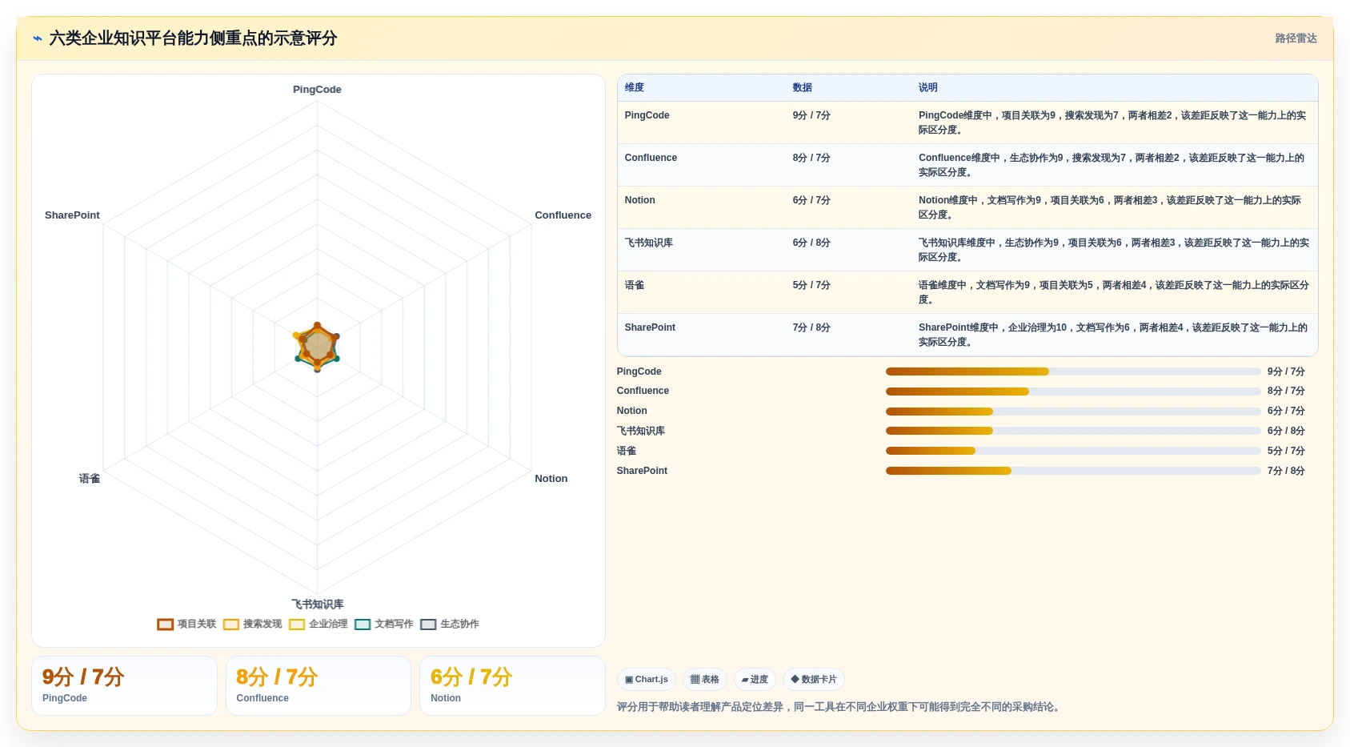Screen dimensions: 1350x747
Task: Select the Notion table row name
Action: point(639,200)
